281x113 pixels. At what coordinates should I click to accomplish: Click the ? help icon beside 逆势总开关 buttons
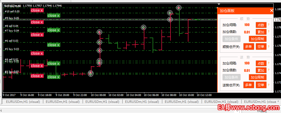pos(268,85)
